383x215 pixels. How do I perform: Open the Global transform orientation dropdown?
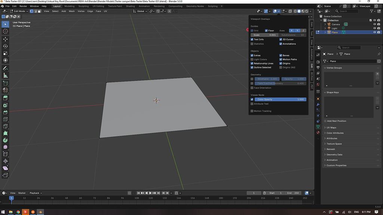(140, 11)
